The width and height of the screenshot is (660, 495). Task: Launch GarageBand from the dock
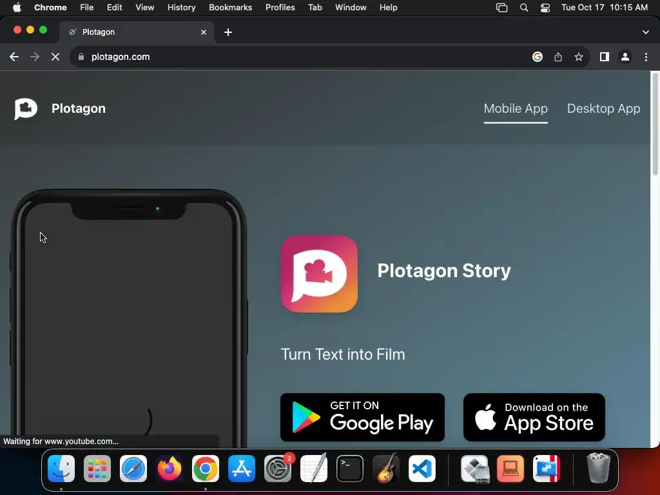click(x=386, y=469)
